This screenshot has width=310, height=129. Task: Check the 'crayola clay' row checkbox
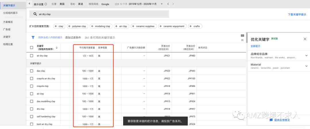pyautogui.click(x=32, y=86)
